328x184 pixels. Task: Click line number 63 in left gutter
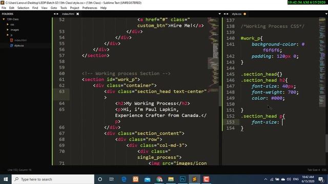click(61, 91)
